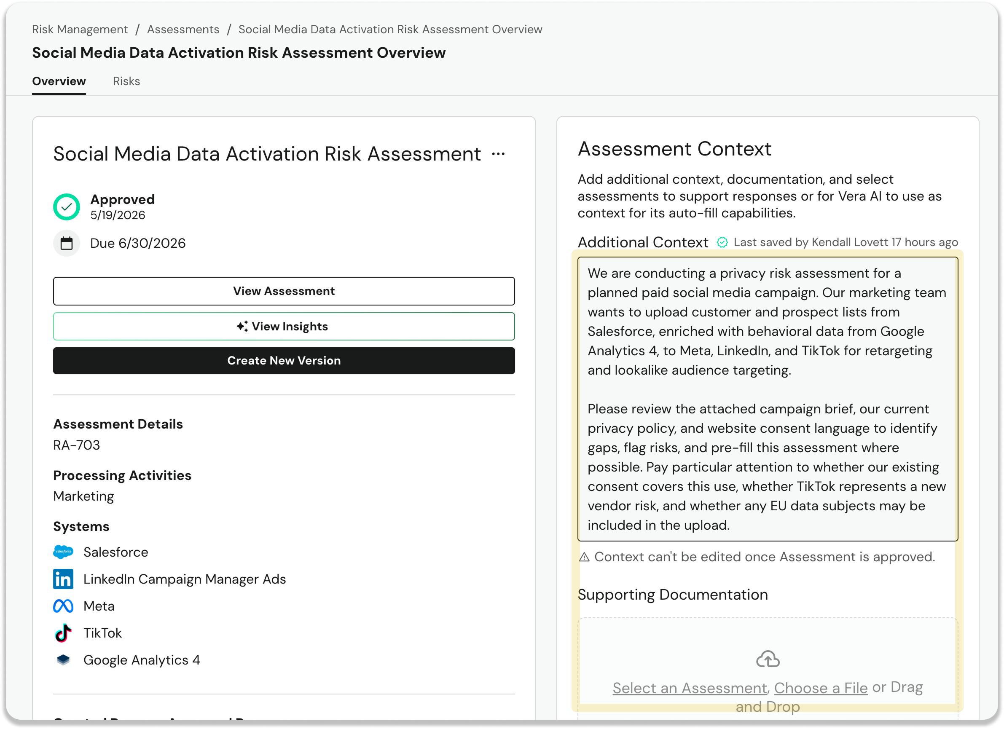Switch to the Risks tab

tap(126, 81)
